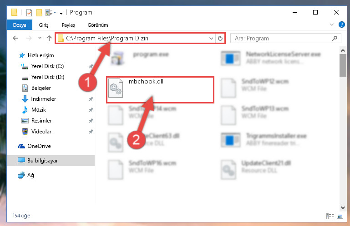Open the Dosya menu tab
350x226 pixels.
[20, 25]
